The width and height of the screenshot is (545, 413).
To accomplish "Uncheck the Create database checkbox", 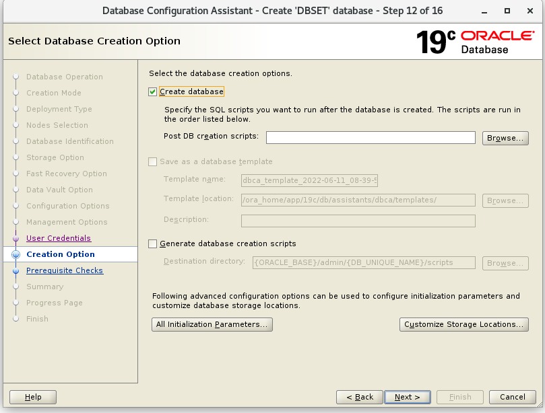I will (x=152, y=91).
